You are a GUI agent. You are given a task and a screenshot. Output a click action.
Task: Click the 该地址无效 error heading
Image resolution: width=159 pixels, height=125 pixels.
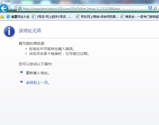pos(30,31)
